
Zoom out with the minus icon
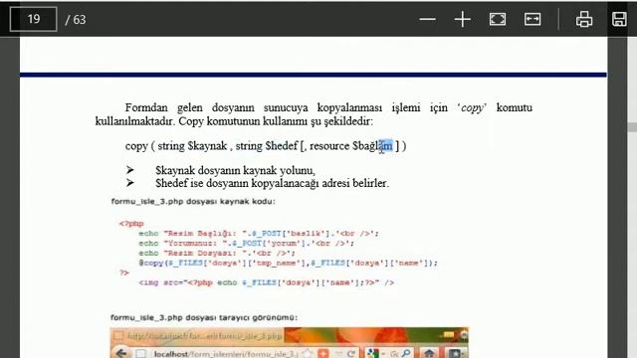pos(427,19)
